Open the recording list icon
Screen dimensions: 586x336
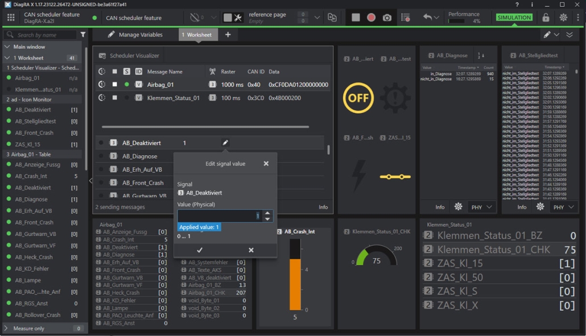(x=405, y=18)
